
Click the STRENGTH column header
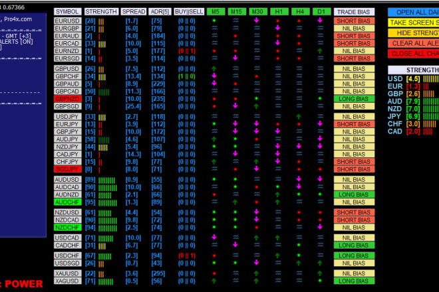101,12
